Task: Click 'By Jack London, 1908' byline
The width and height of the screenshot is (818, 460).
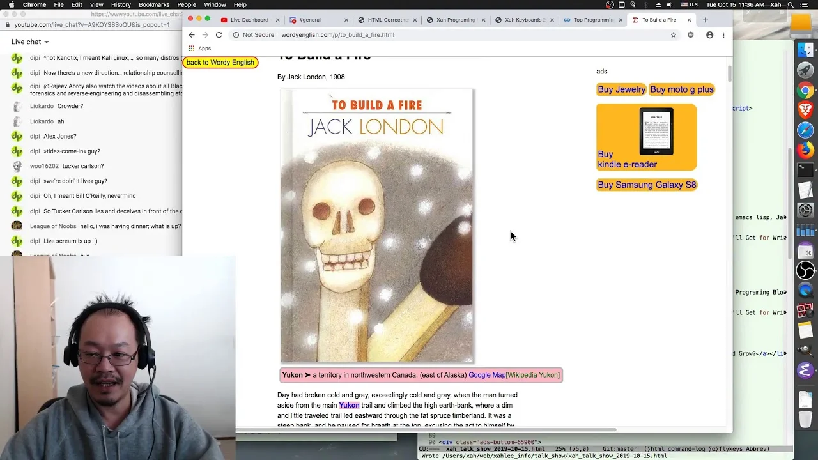Action: pyautogui.click(x=311, y=77)
